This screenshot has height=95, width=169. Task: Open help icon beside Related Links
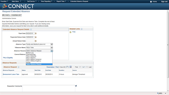82,29
